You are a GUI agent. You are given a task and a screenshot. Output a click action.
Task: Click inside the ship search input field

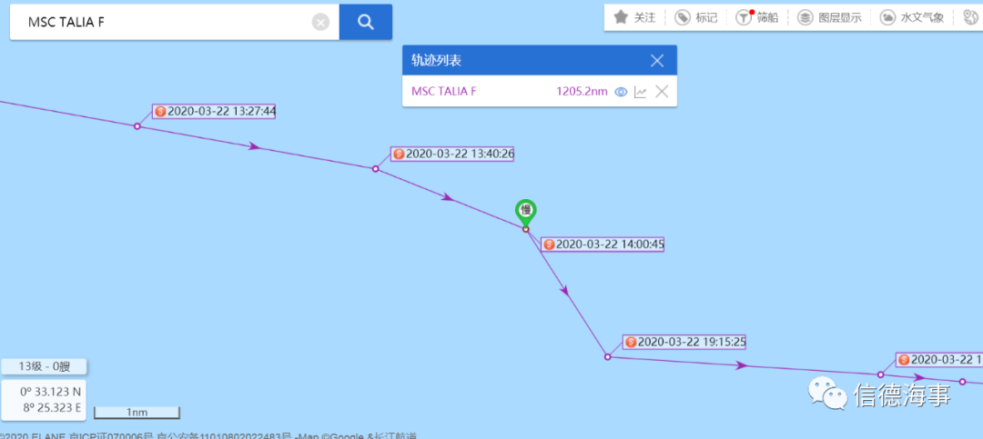(x=167, y=23)
